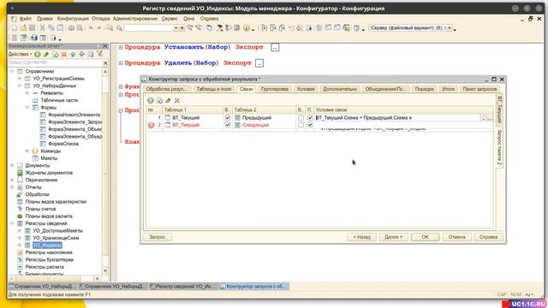Open the Конфигурация menu
Image resolution: width=548 pixels, height=308 pixels.
coord(73,19)
